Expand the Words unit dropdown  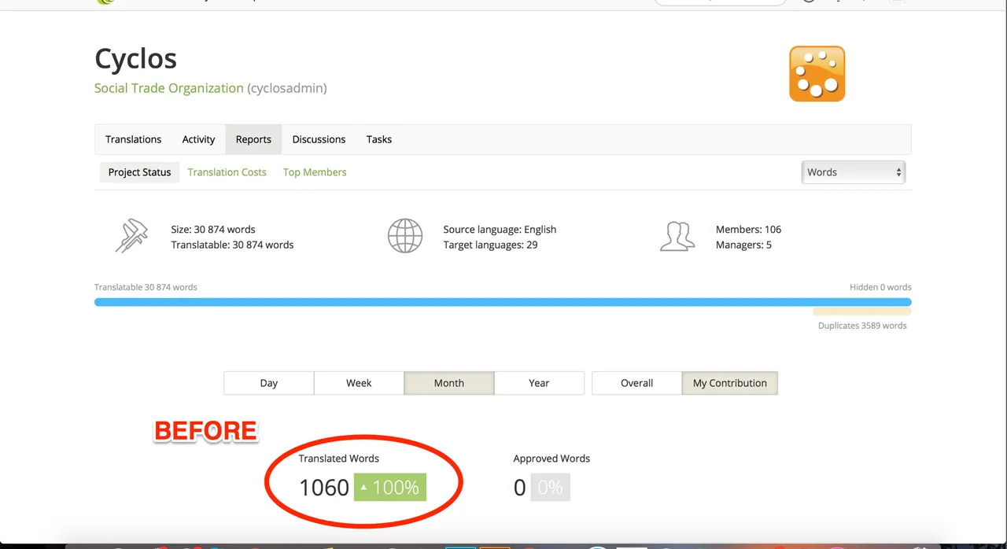point(853,172)
